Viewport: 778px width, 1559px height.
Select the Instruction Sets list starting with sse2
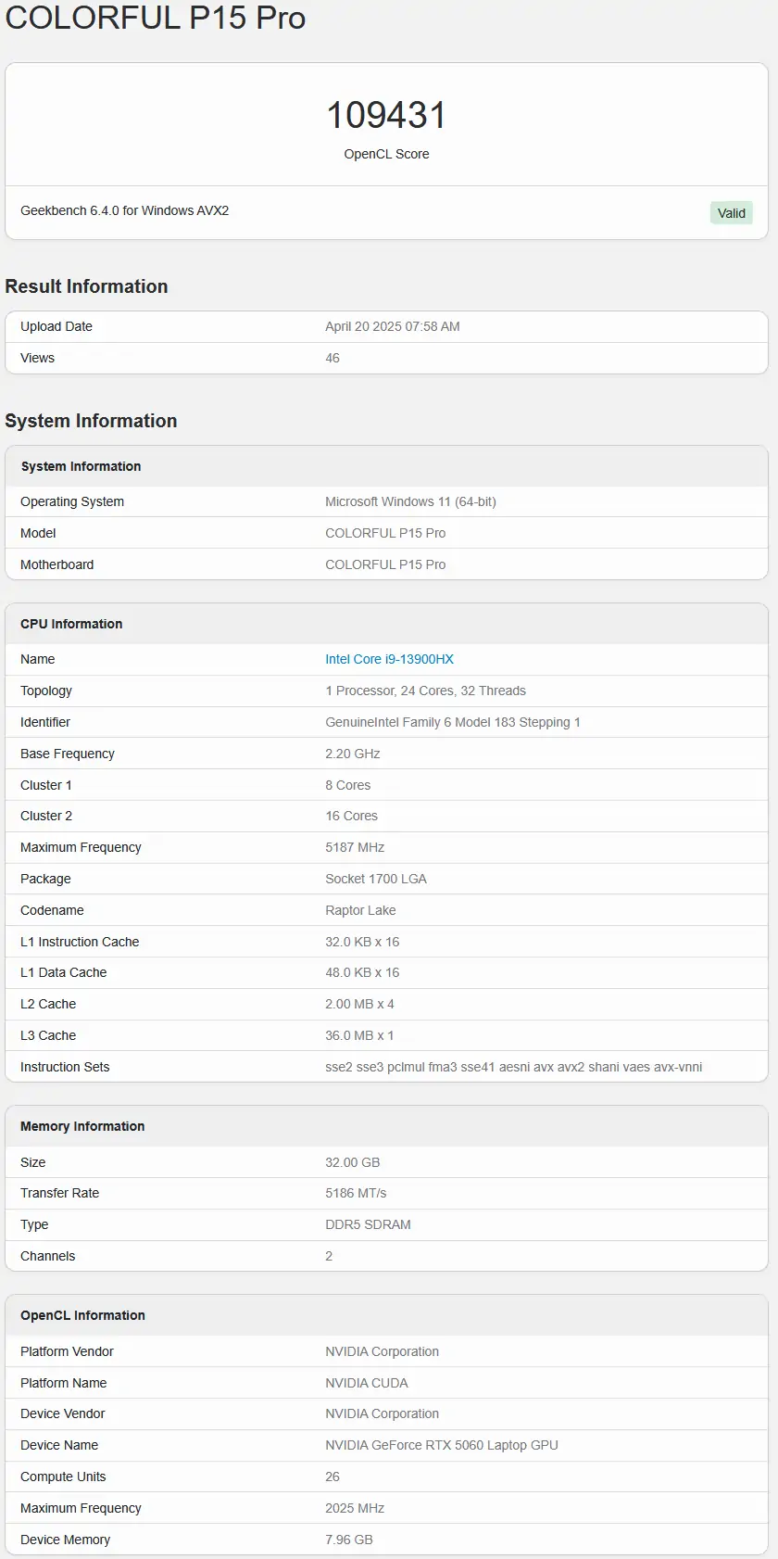tap(513, 1067)
